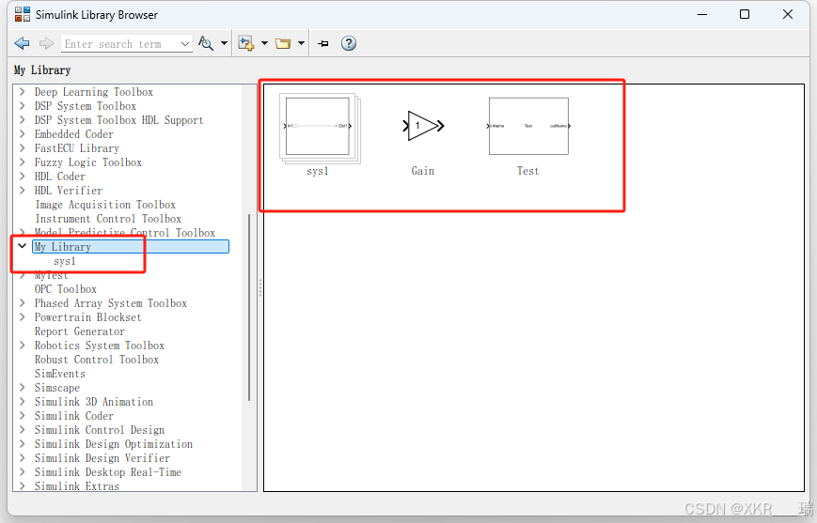Expand Deep Learning Toolbox node
This screenshot has width=817, height=523.
[x=22, y=92]
